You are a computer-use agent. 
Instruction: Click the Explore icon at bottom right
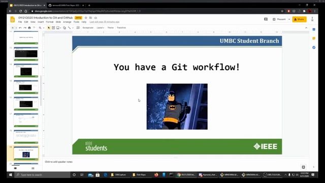304,167
